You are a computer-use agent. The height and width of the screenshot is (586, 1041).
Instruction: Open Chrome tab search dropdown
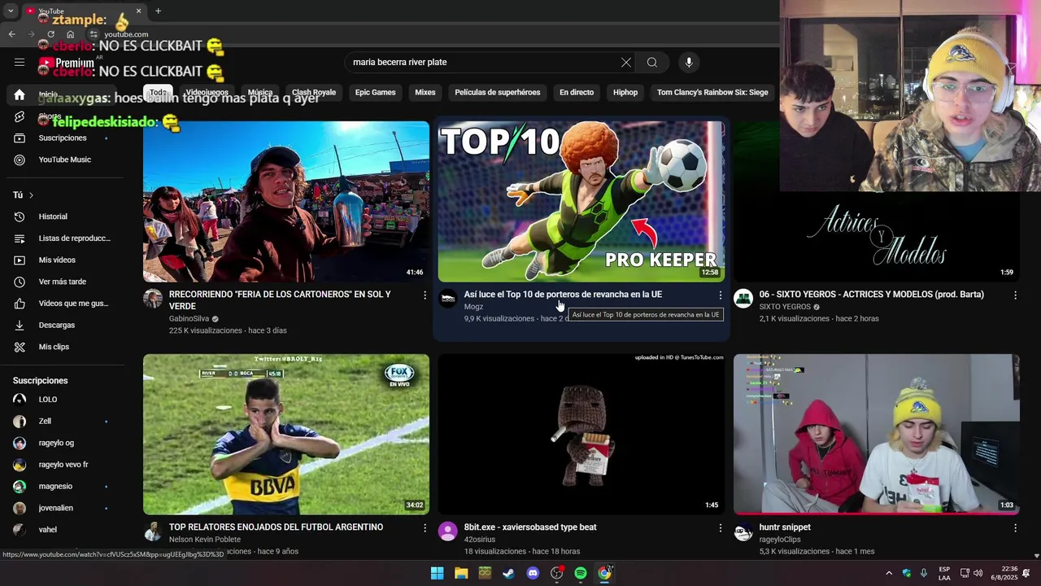(x=10, y=11)
